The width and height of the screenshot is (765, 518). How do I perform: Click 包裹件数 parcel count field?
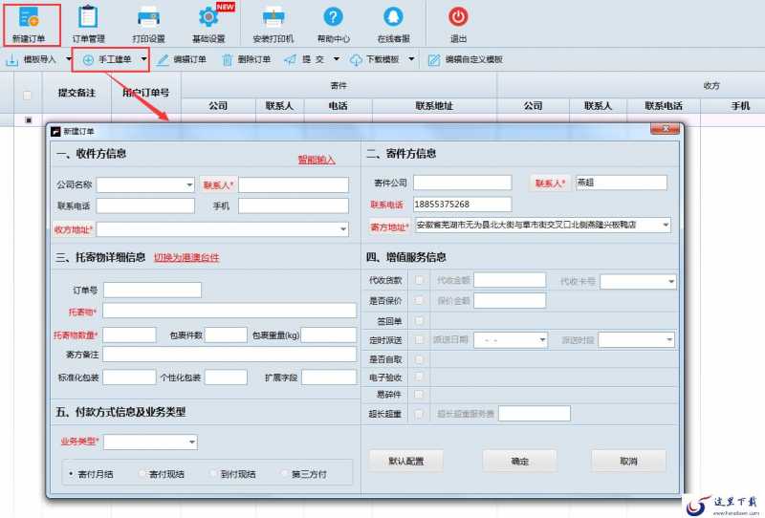pos(226,335)
